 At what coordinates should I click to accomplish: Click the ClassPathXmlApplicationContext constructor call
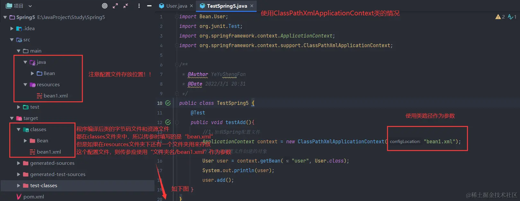341,141
